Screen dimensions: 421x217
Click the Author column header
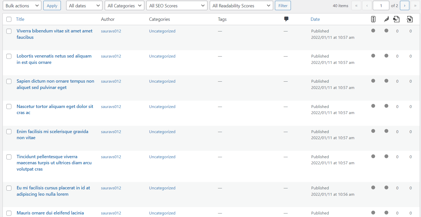pyautogui.click(x=108, y=19)
